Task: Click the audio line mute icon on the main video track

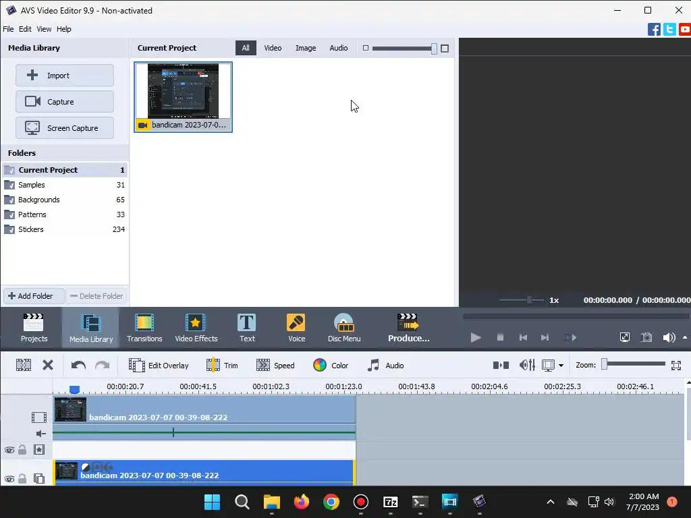Action: [x=40, y=434]
